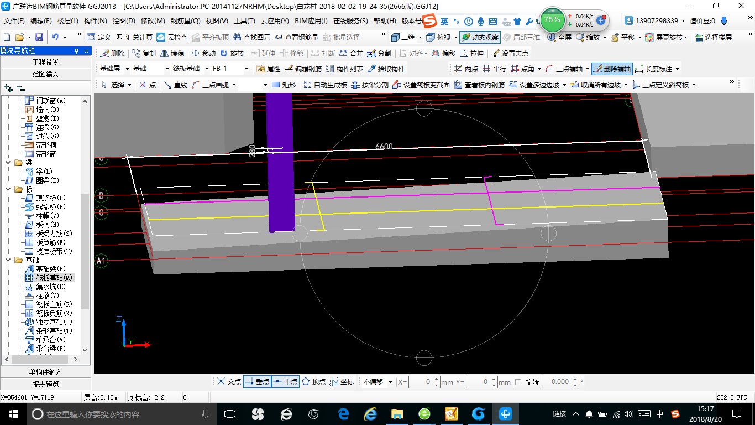Collapse the 基础 tree folder
The image size is (755, 425).
pyautogui.click(x=8, y=260)
